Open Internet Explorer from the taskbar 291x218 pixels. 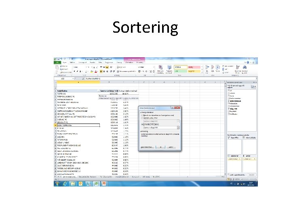pyautogui.click(x=65, y=184)
